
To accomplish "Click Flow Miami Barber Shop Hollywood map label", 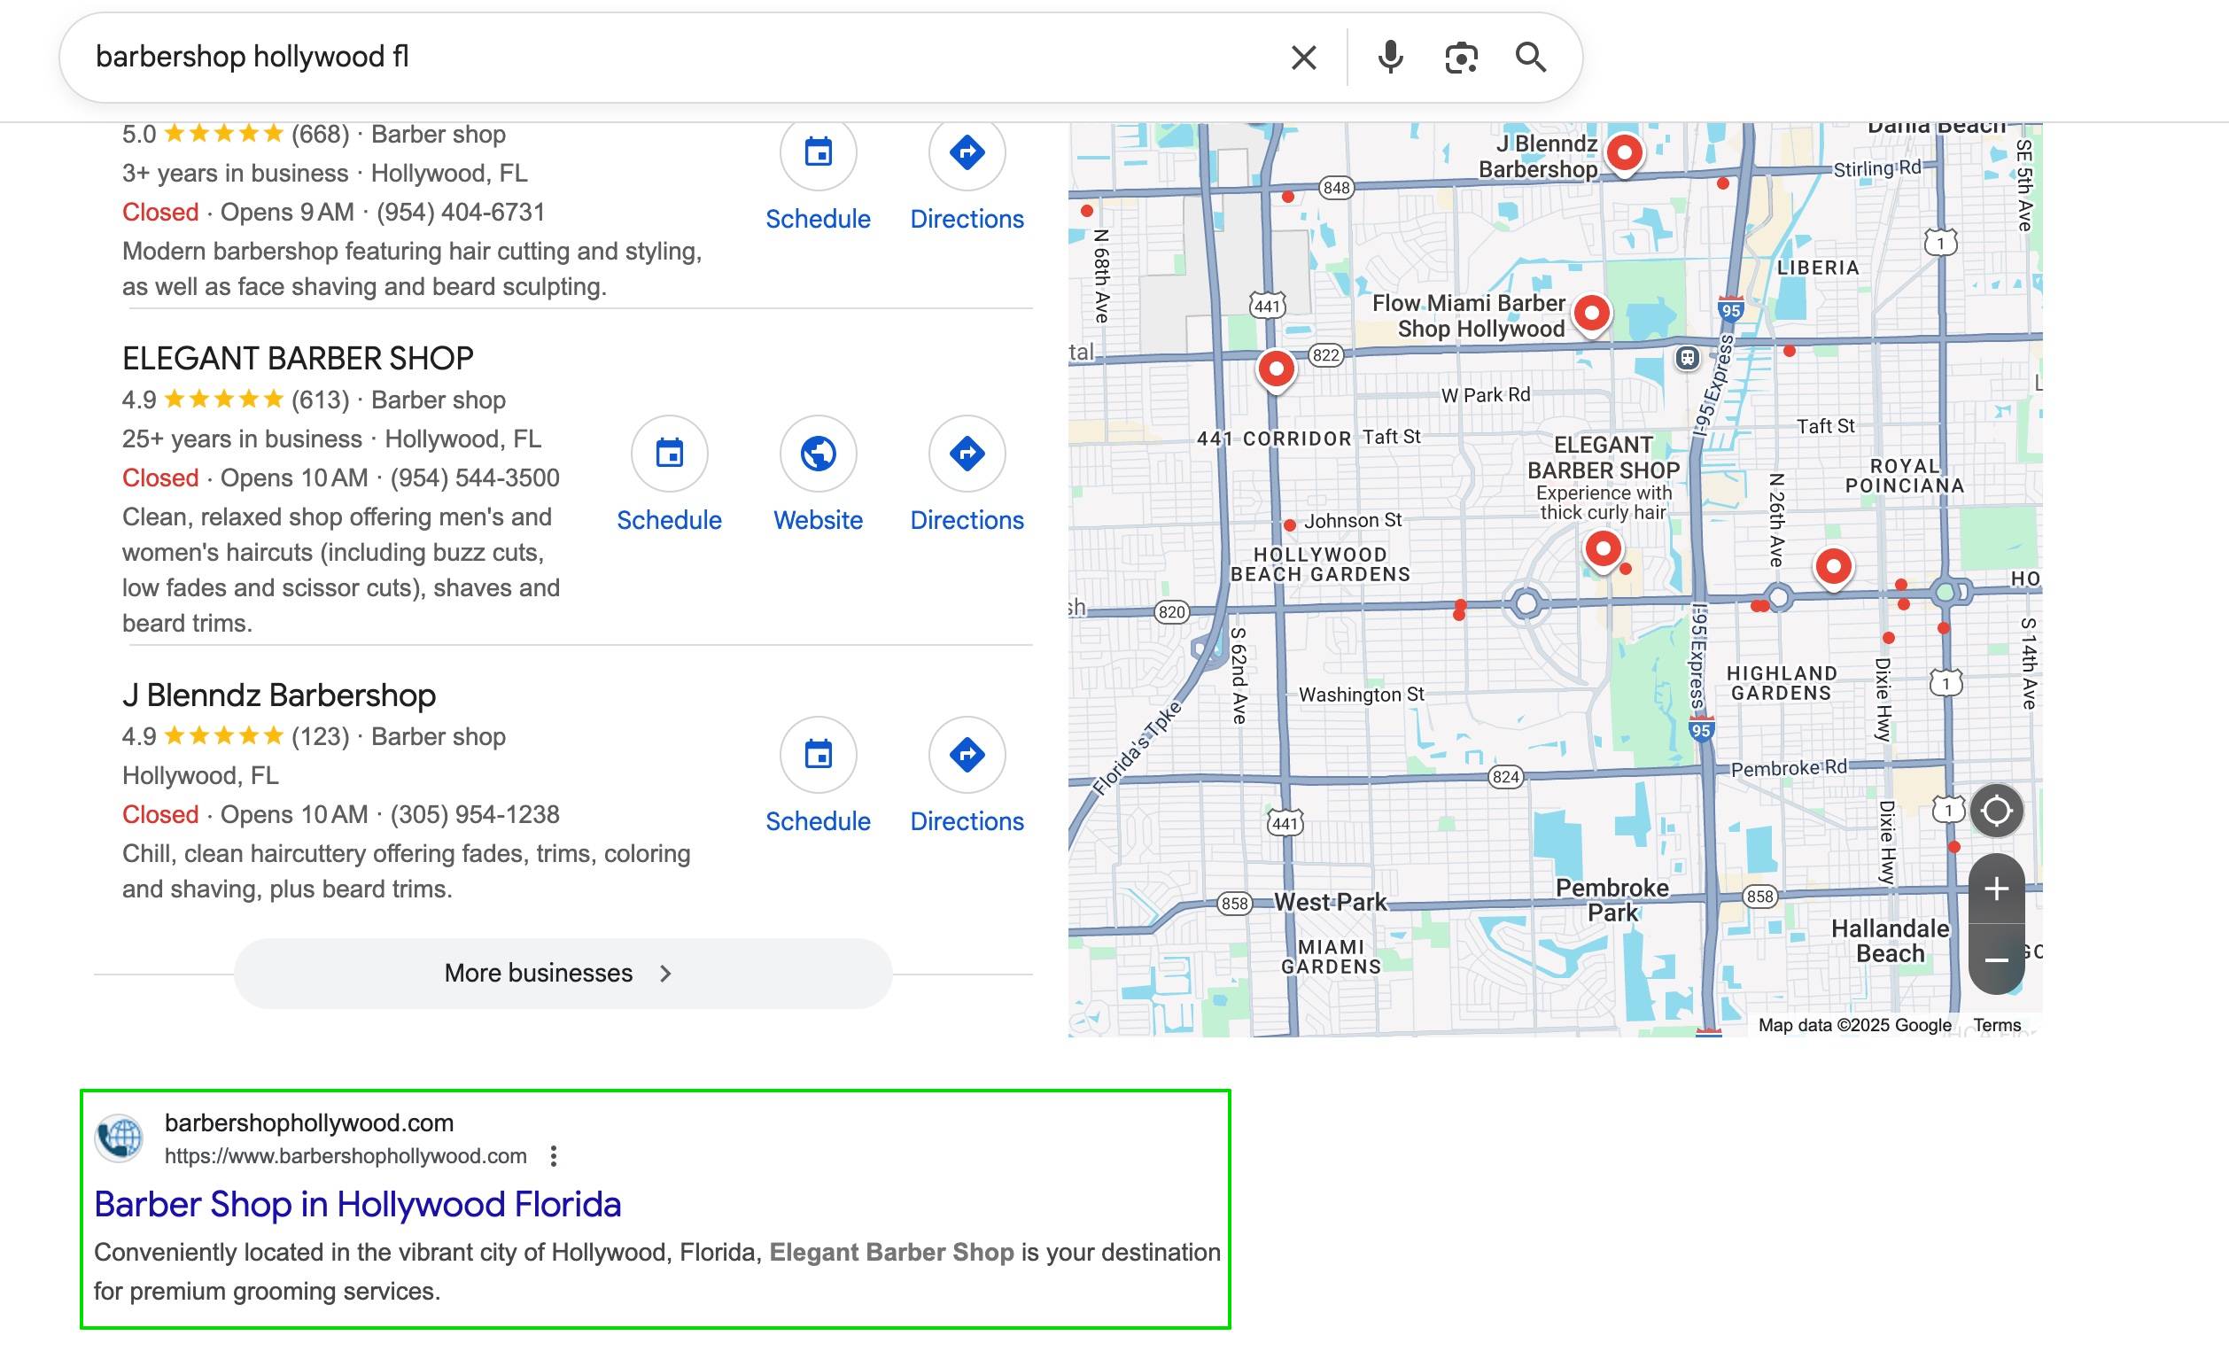I will coord(1468,315).
